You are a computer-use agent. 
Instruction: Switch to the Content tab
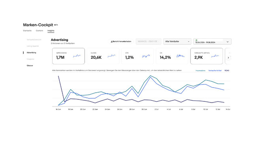pos(40,31)
